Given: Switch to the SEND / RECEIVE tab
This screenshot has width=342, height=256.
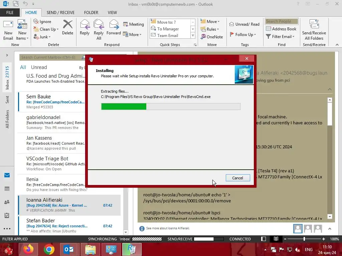Looking at the screenshot, I should 60,12.
